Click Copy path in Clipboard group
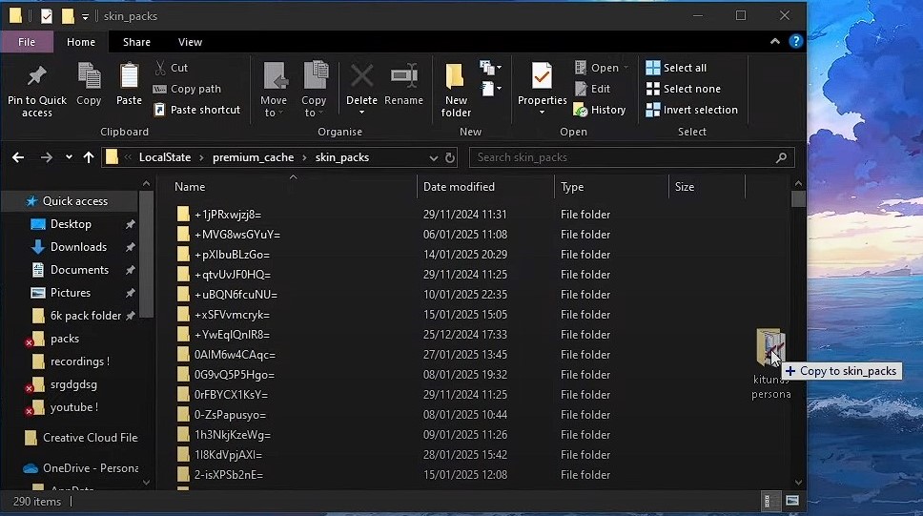Image resolution: width=923 pixels, height=516 pixels. click(187, 89)
